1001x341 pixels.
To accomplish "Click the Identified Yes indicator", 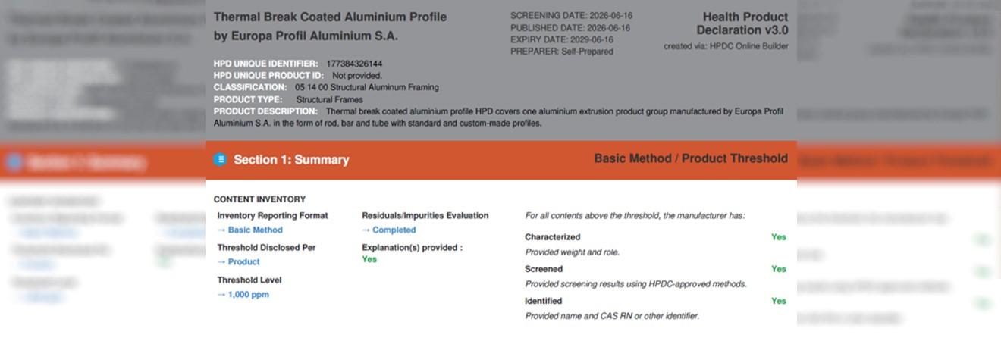I will (779, 301).
